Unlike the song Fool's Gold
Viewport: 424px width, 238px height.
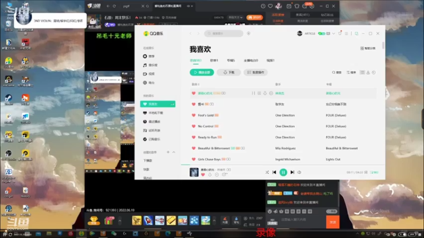pyautogui.click(x=193, y=115)
